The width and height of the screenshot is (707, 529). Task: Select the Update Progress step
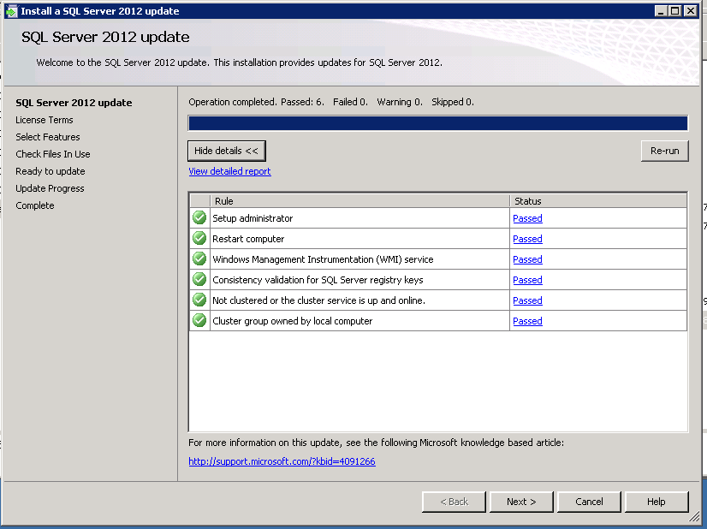tap(50, 188)
